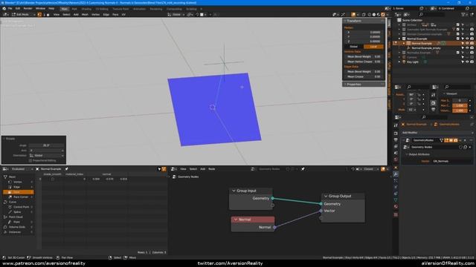Switch to the Scripting workspace tab
The width and height of the screenshot is (476, 267).
[x=191, y=9]
